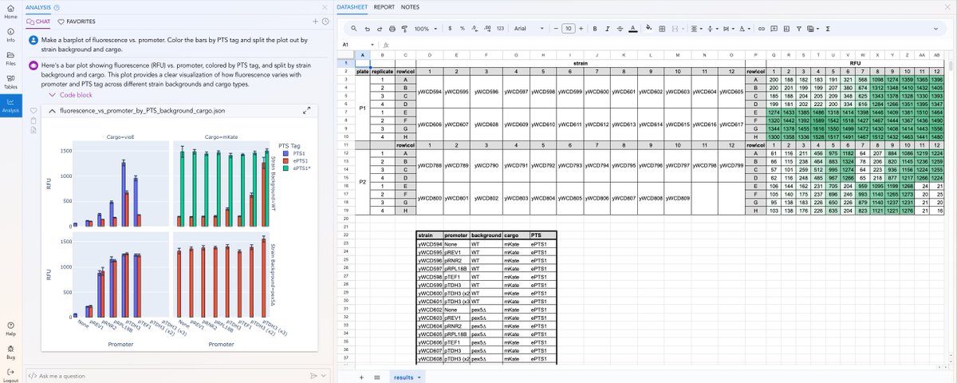Viewport: 957px width, 383px height.
Task: Select the Analysis sidebar item
Action: (10, 105)
